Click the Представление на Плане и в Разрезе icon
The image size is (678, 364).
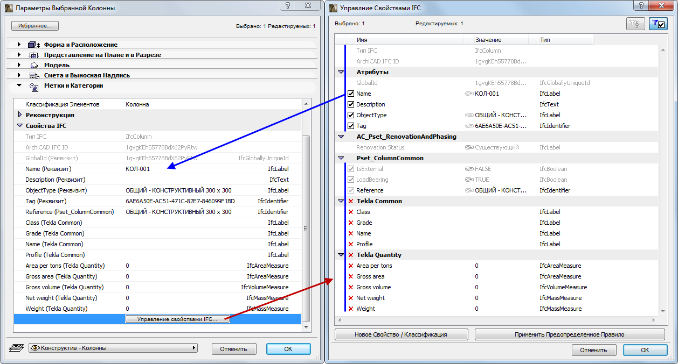33,55
